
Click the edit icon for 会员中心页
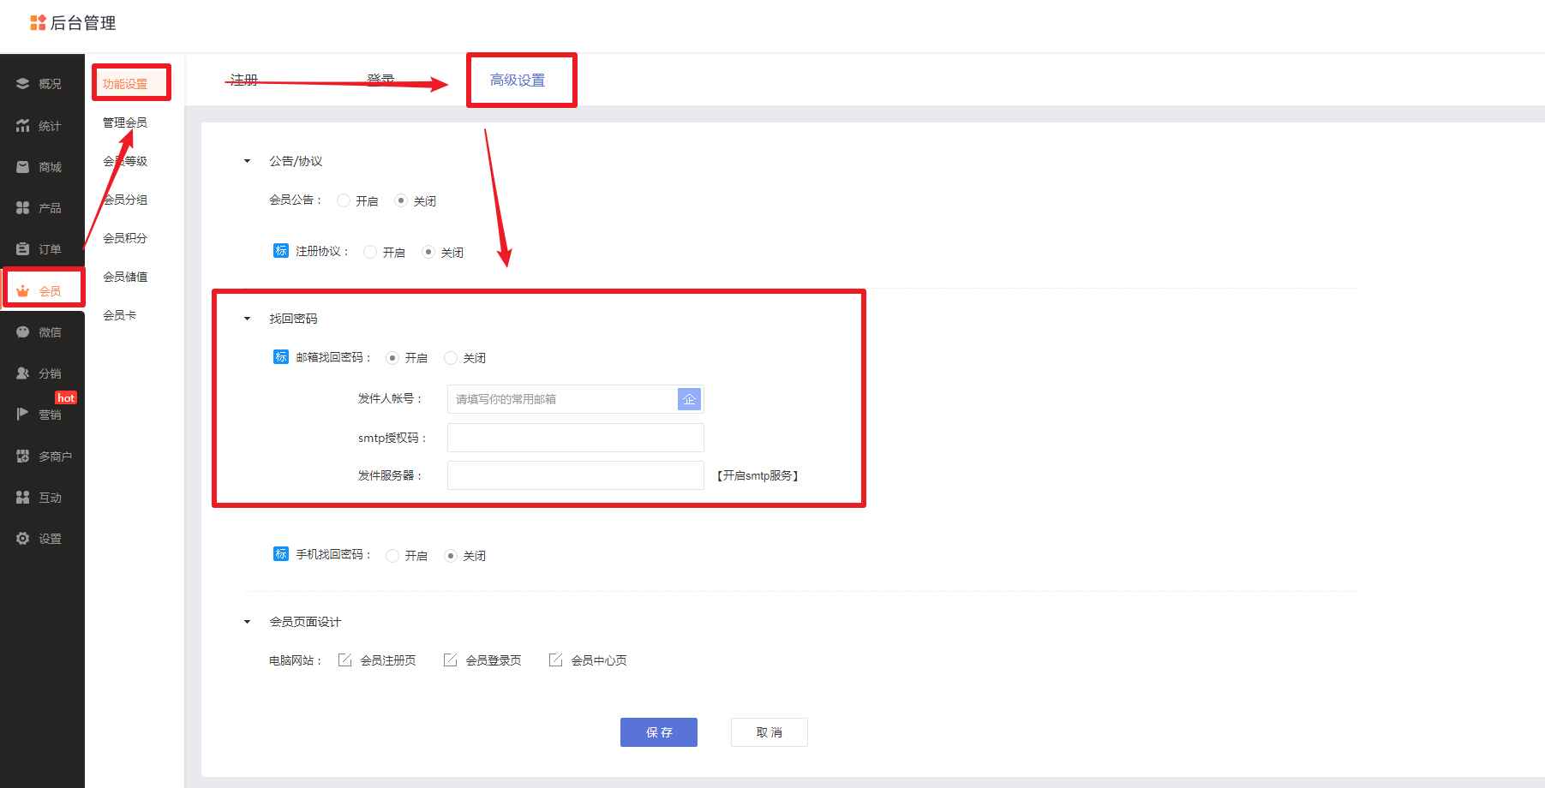(x=556, y=660)
